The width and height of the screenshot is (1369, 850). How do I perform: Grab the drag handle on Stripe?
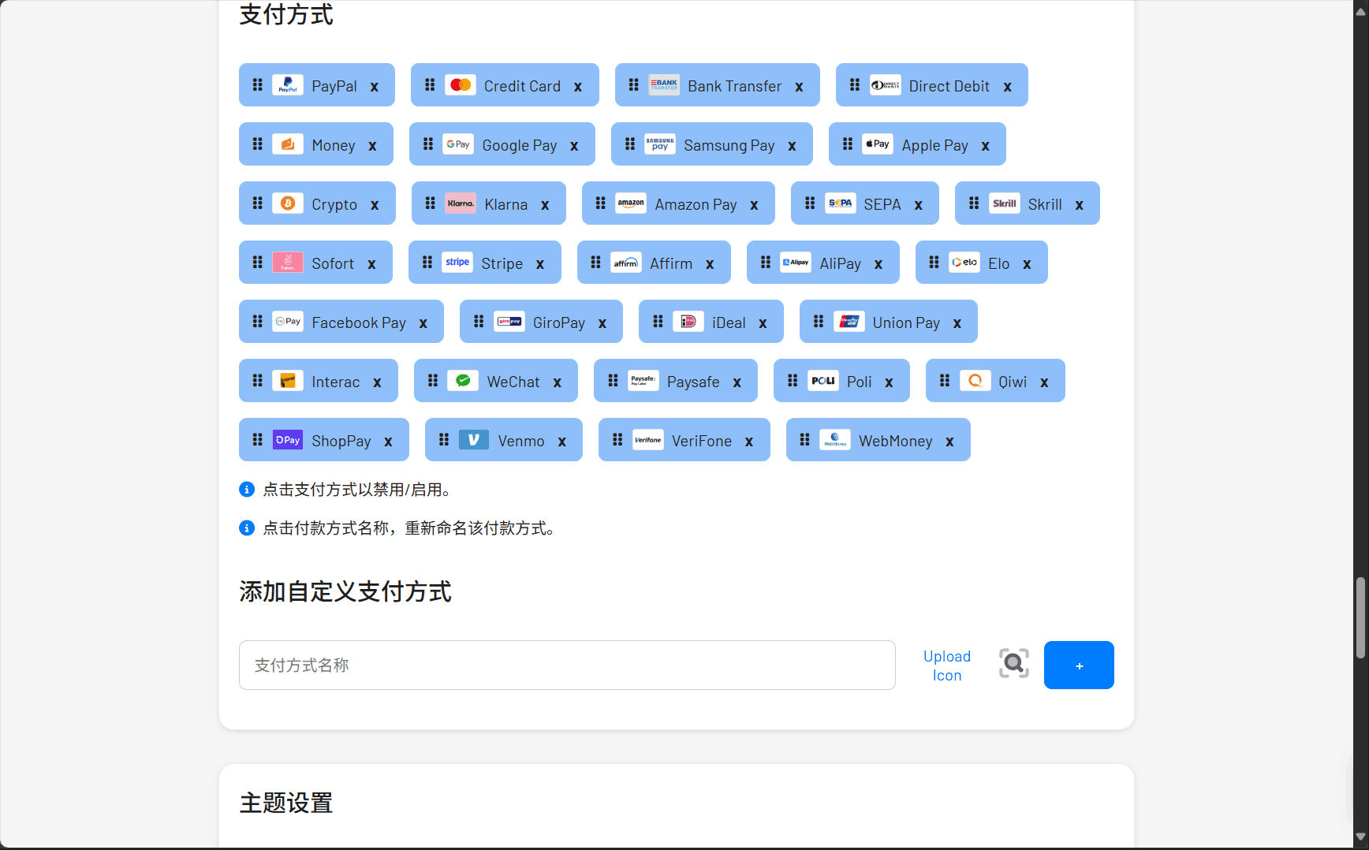pos(427,263)
